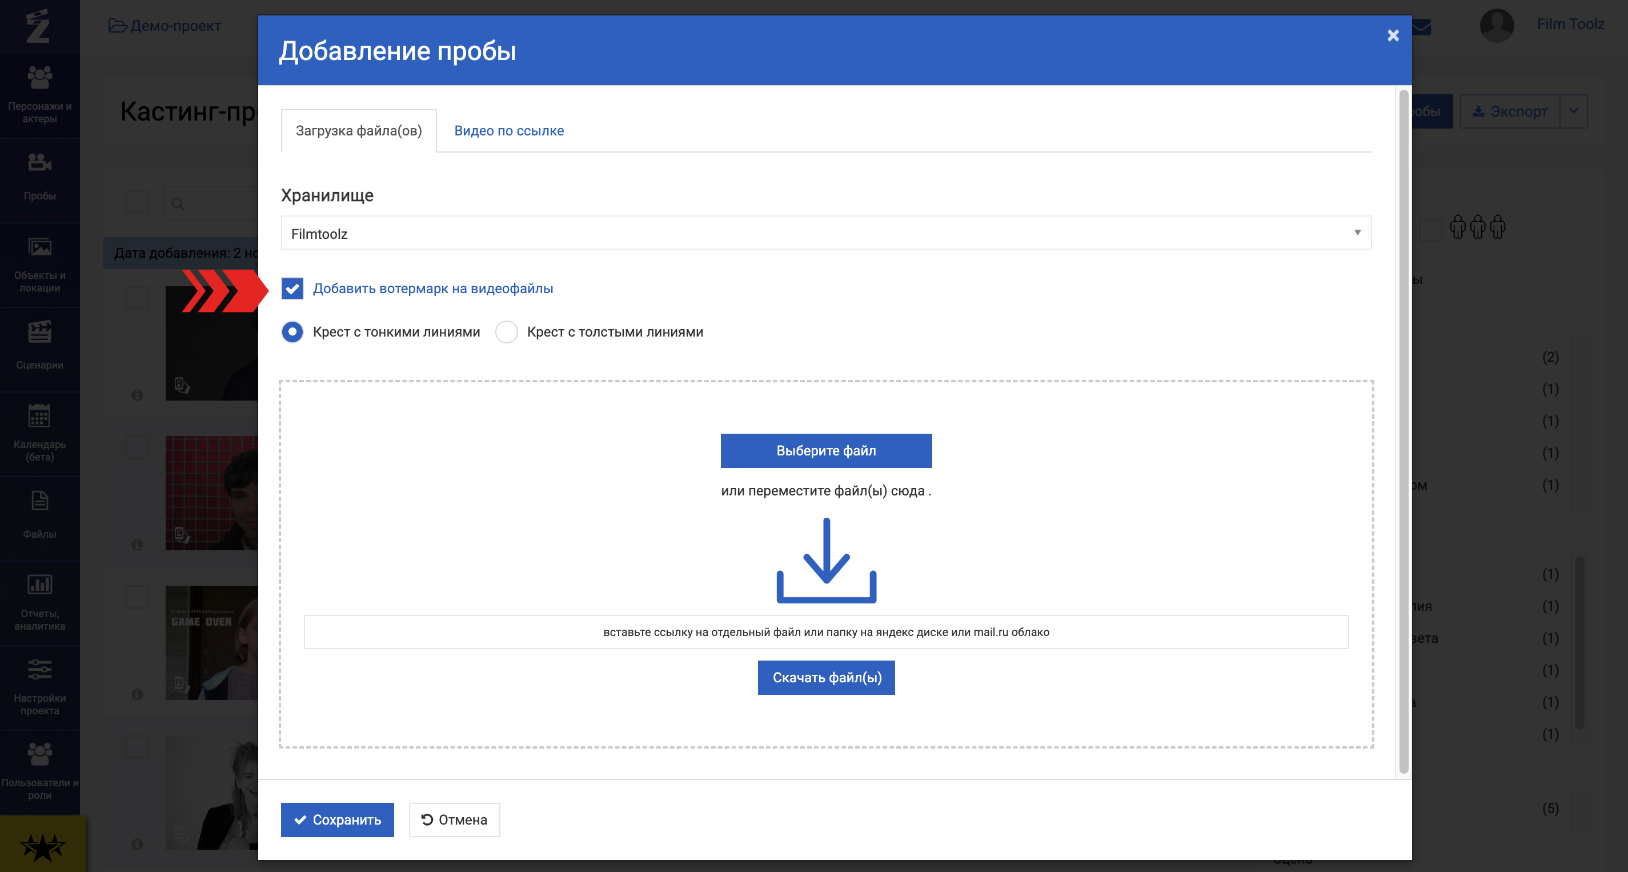The height and width of the screenshot is (872, 1628).
Task: Open the red-background audition thumbnail
Action: coord(212,493)
